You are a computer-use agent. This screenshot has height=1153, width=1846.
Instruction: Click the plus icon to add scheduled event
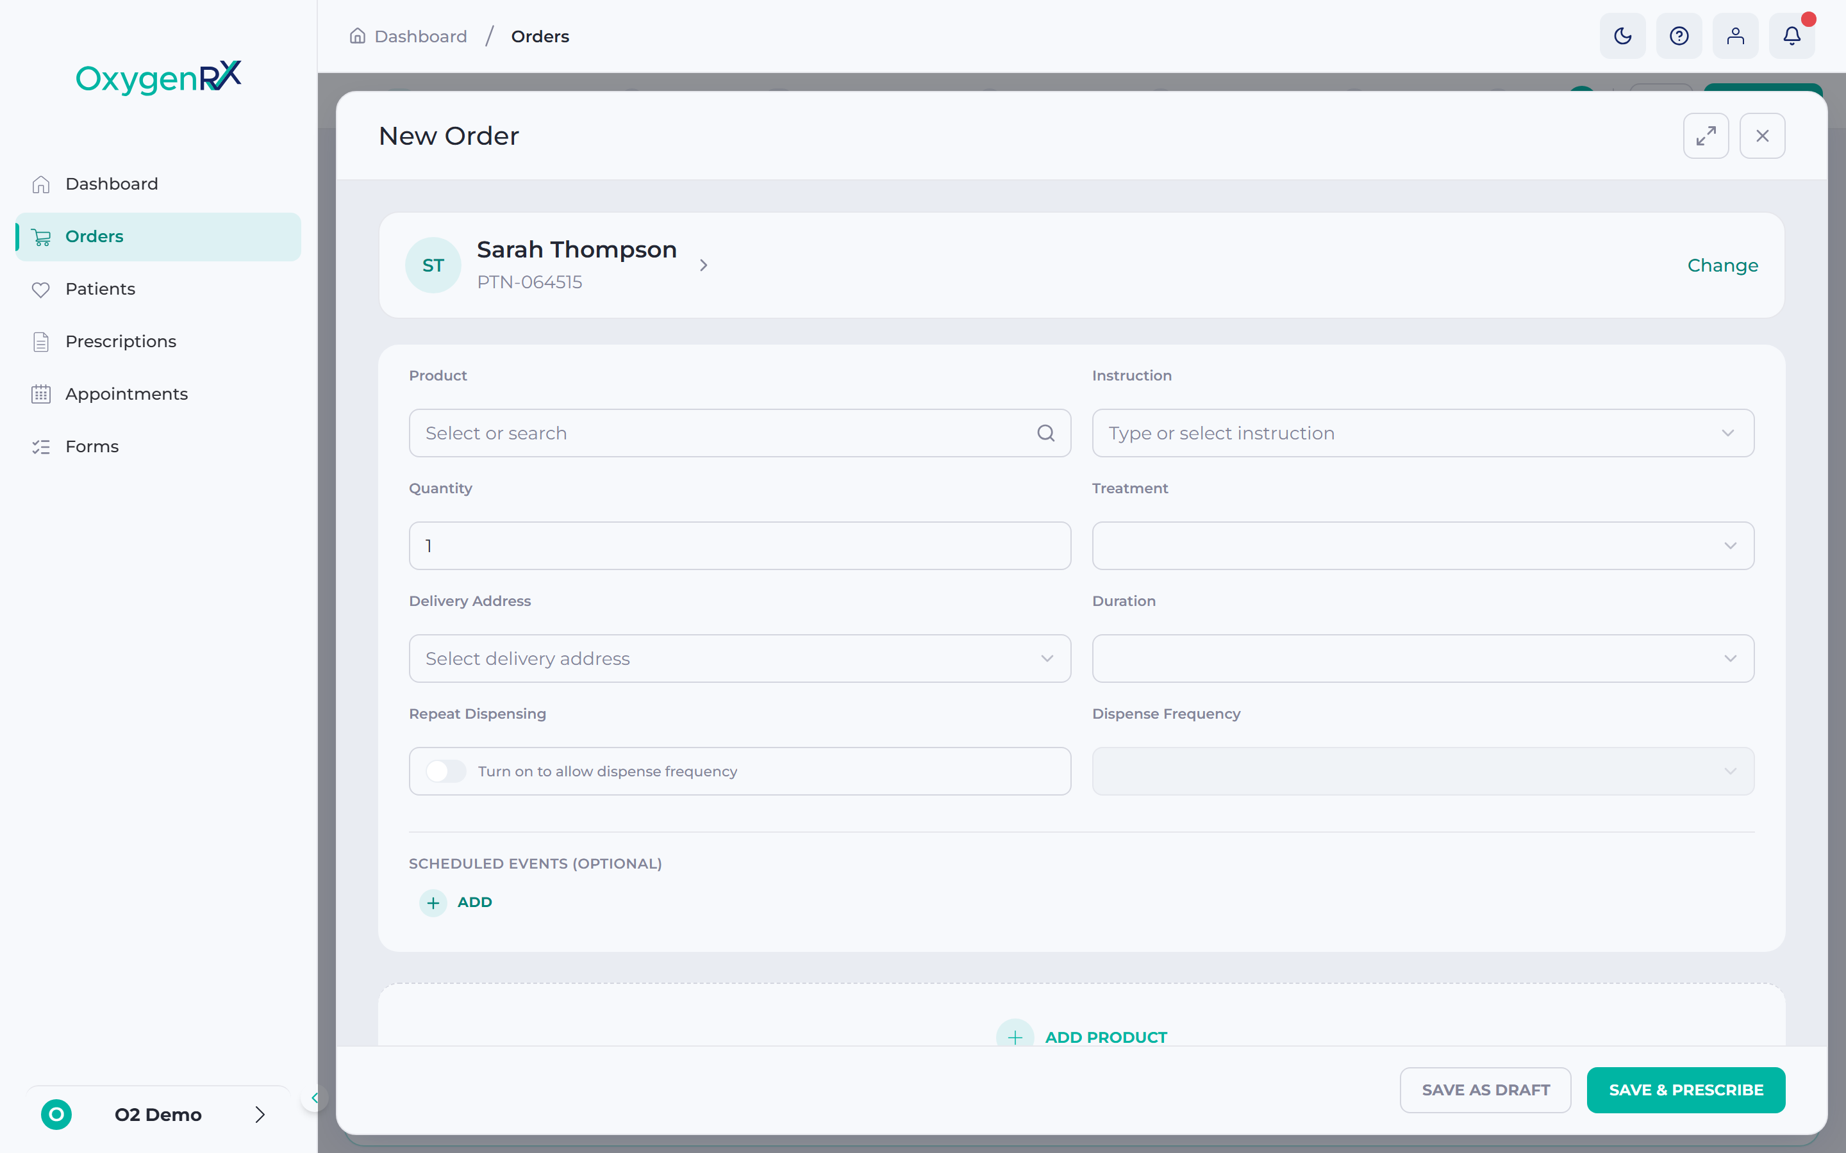(x=433, y=903)
